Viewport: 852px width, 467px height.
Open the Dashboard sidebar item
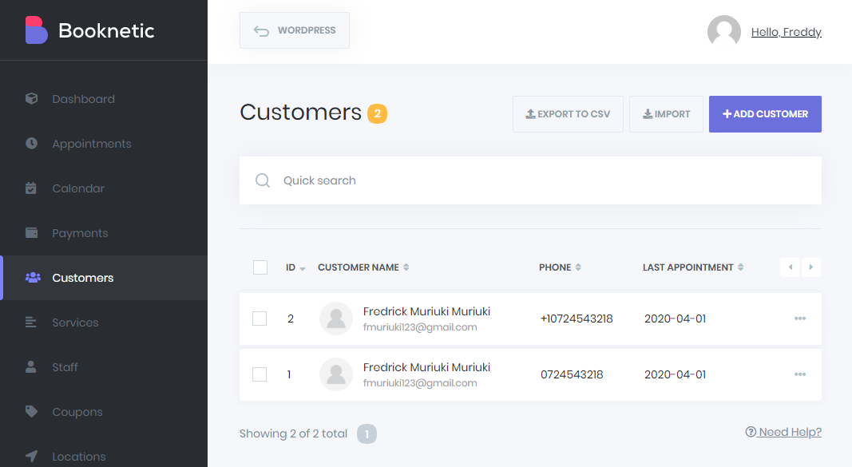pos(83,99)
